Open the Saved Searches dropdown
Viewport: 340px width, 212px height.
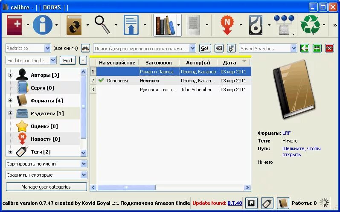pyautogui.click(x=294, y=48)
